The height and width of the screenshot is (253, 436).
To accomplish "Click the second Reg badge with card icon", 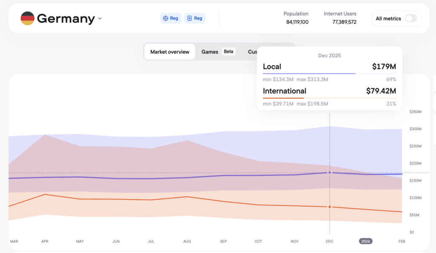I will [195, 18].
